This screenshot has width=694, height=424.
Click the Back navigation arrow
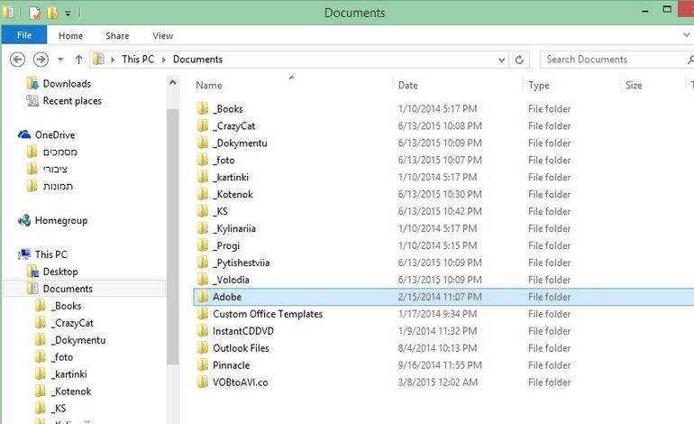tap(17, 60)
